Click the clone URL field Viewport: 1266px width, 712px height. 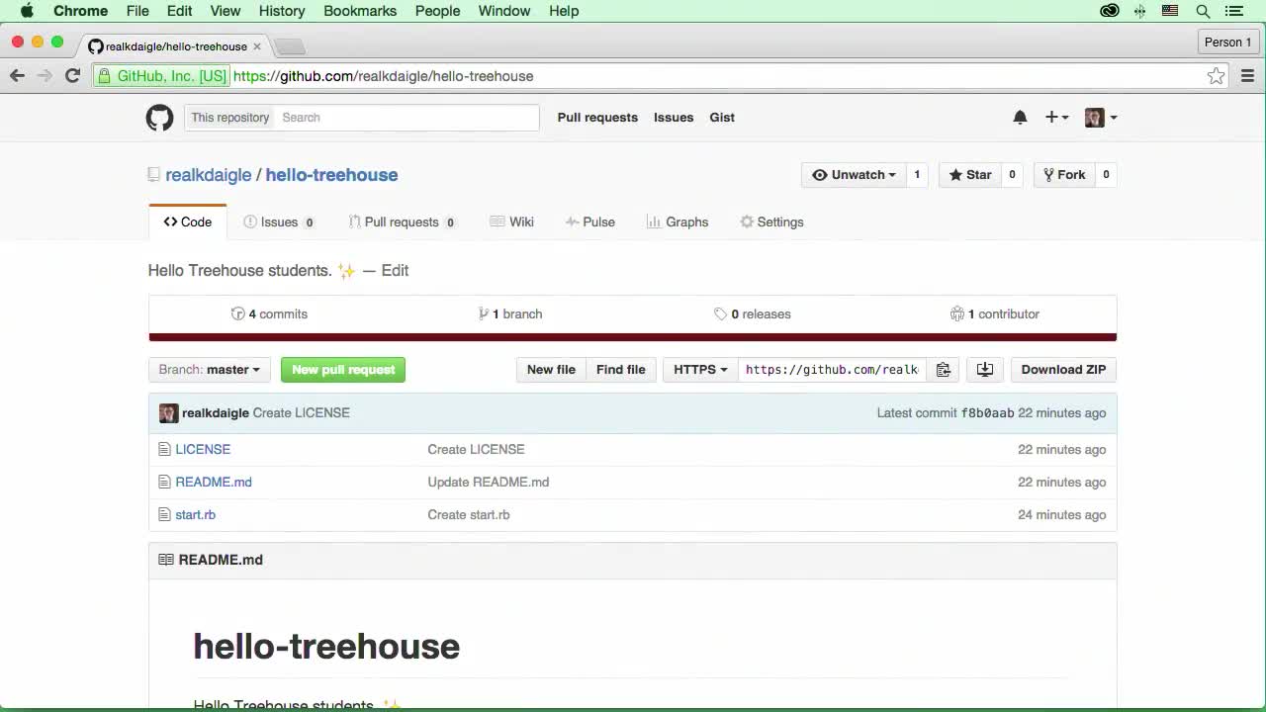[x=833, y=370]
